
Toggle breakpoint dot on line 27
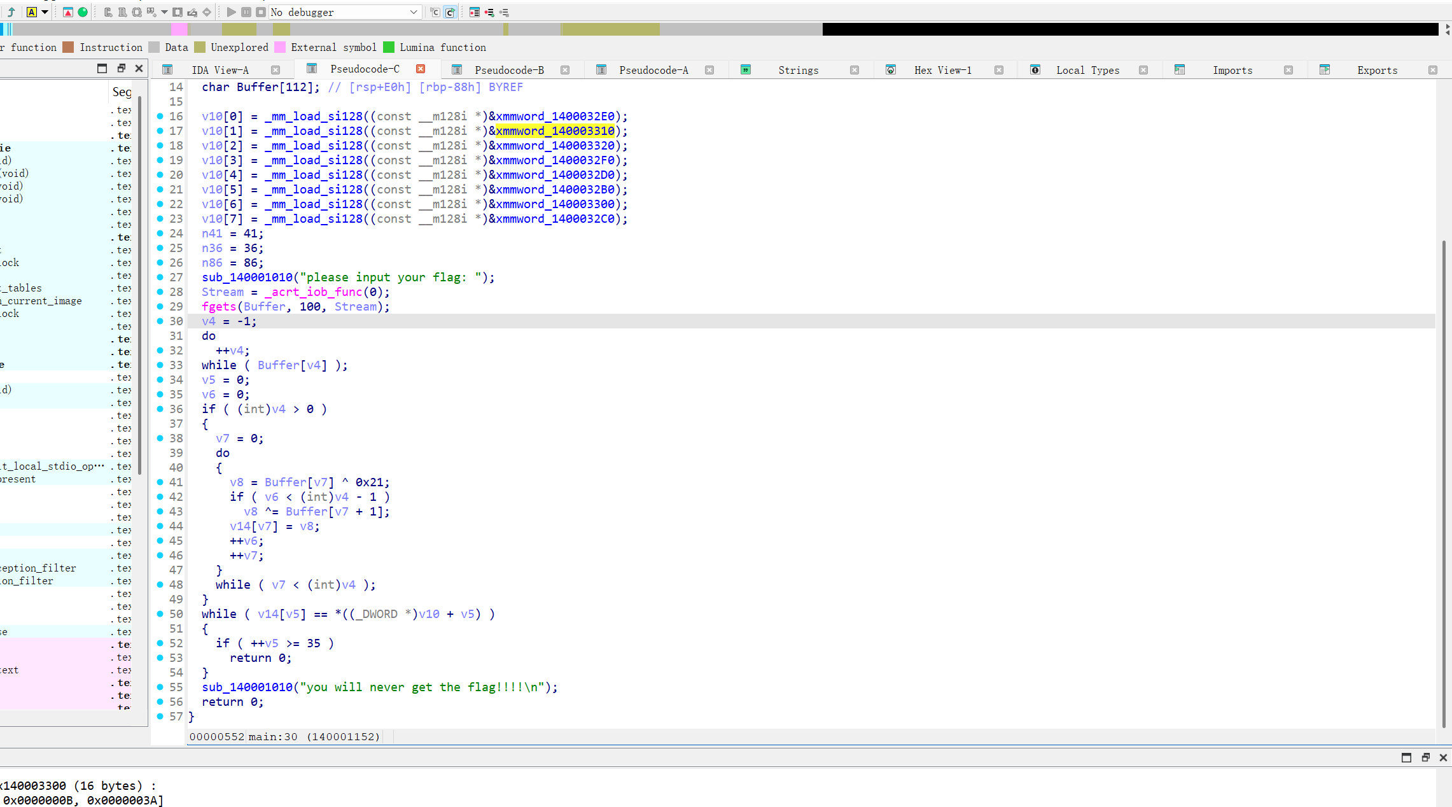tap(160, 277)
